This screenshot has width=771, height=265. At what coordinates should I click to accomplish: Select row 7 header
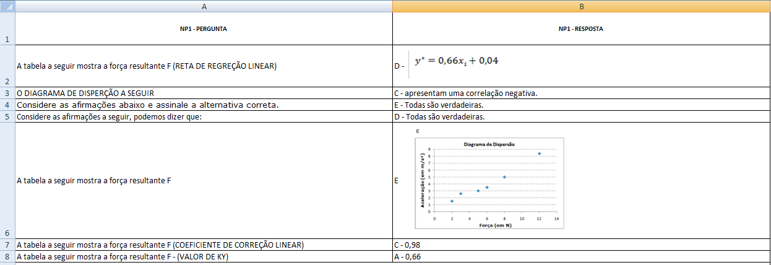(x=7, y=245)
